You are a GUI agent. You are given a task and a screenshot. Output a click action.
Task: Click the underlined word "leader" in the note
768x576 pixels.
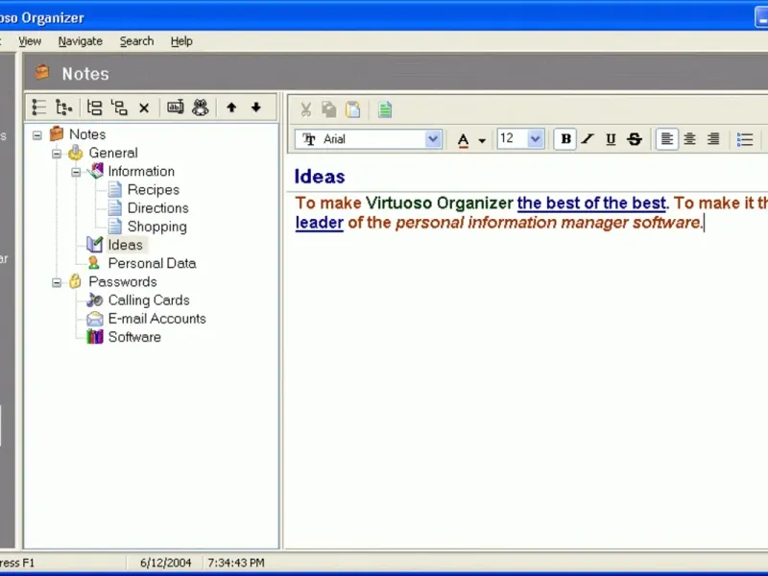[320, 223]
